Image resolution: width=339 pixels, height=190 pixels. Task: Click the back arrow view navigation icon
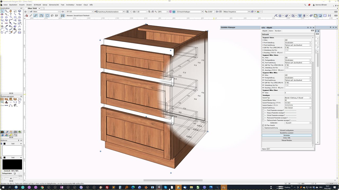(x=25, y=12)
